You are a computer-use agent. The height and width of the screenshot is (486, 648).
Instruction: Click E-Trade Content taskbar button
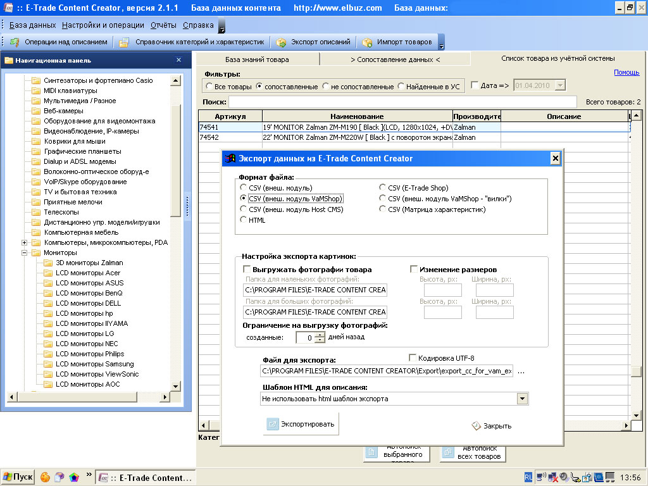[x=145, y=478]
